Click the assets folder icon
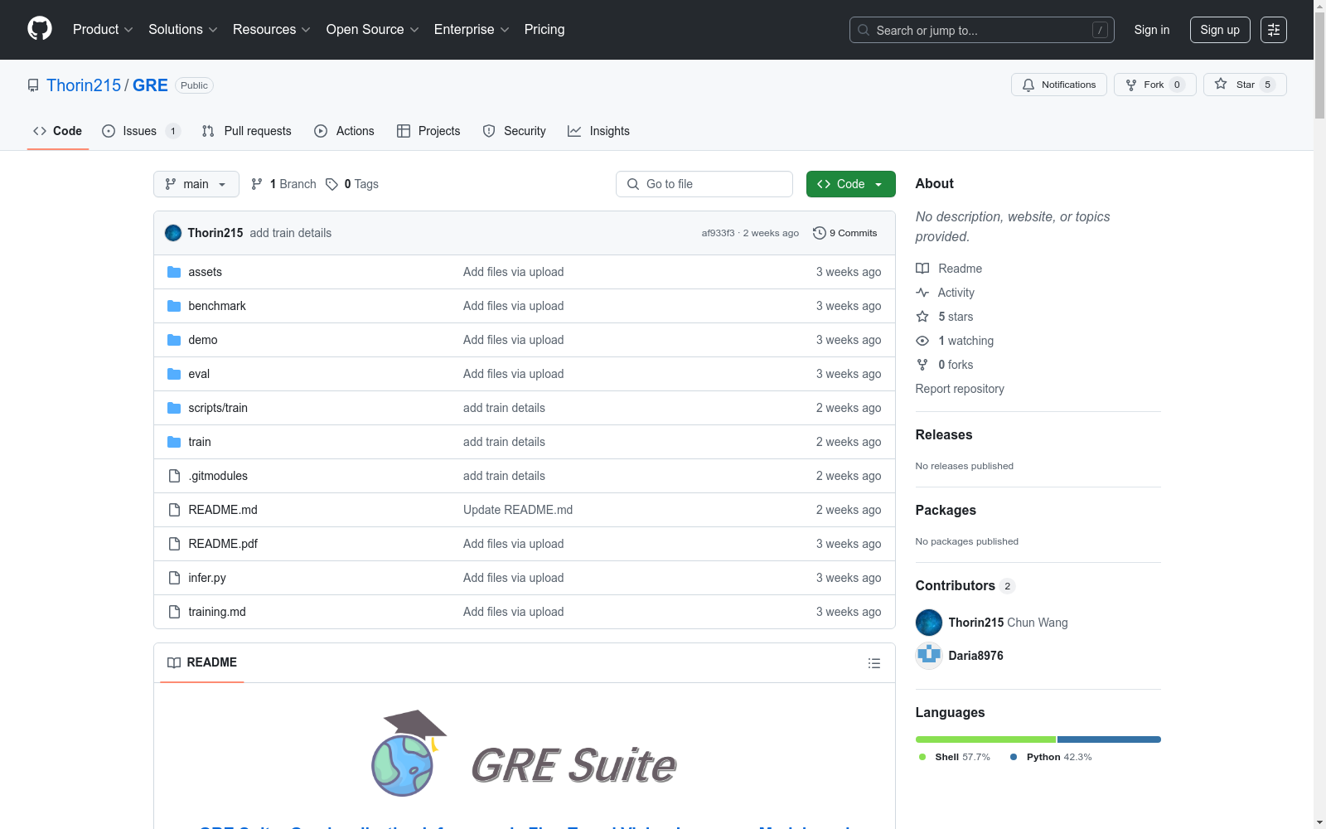 (x=174, y=272)
